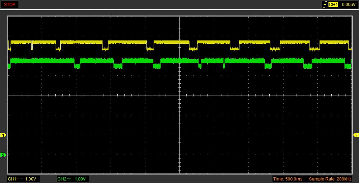This screenshot has width=359, height=183.
Task: Click the rising edge trigger icon
Action: (x=325, y=5)
